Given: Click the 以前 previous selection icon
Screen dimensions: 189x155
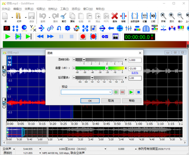Looking at the screenshot, I should click(x=153, y=16).
